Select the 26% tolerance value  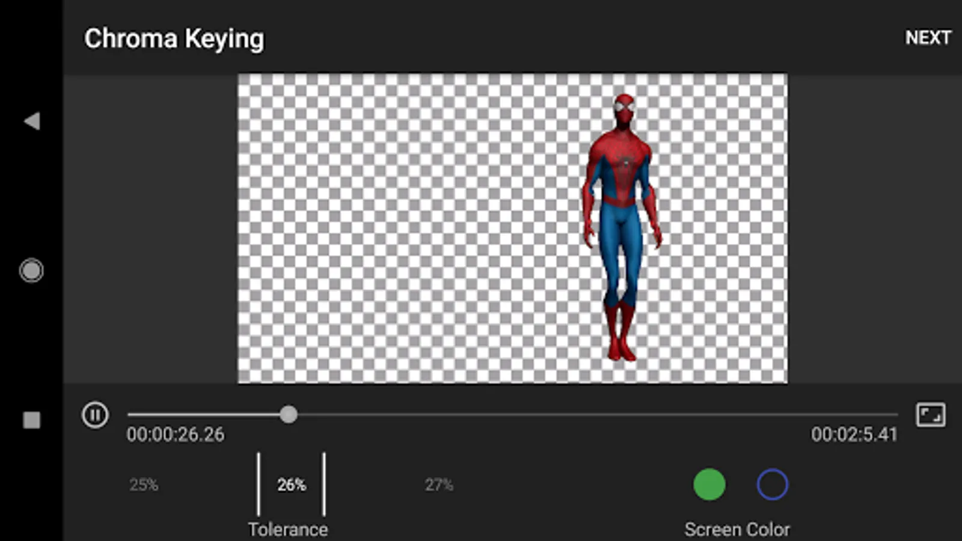tap(292, 484)
